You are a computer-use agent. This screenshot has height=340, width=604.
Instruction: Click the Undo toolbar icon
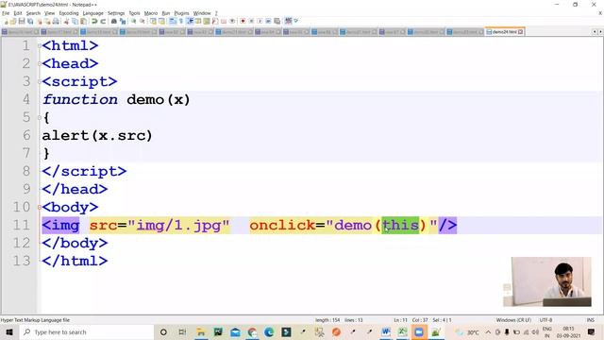[94, 21]
